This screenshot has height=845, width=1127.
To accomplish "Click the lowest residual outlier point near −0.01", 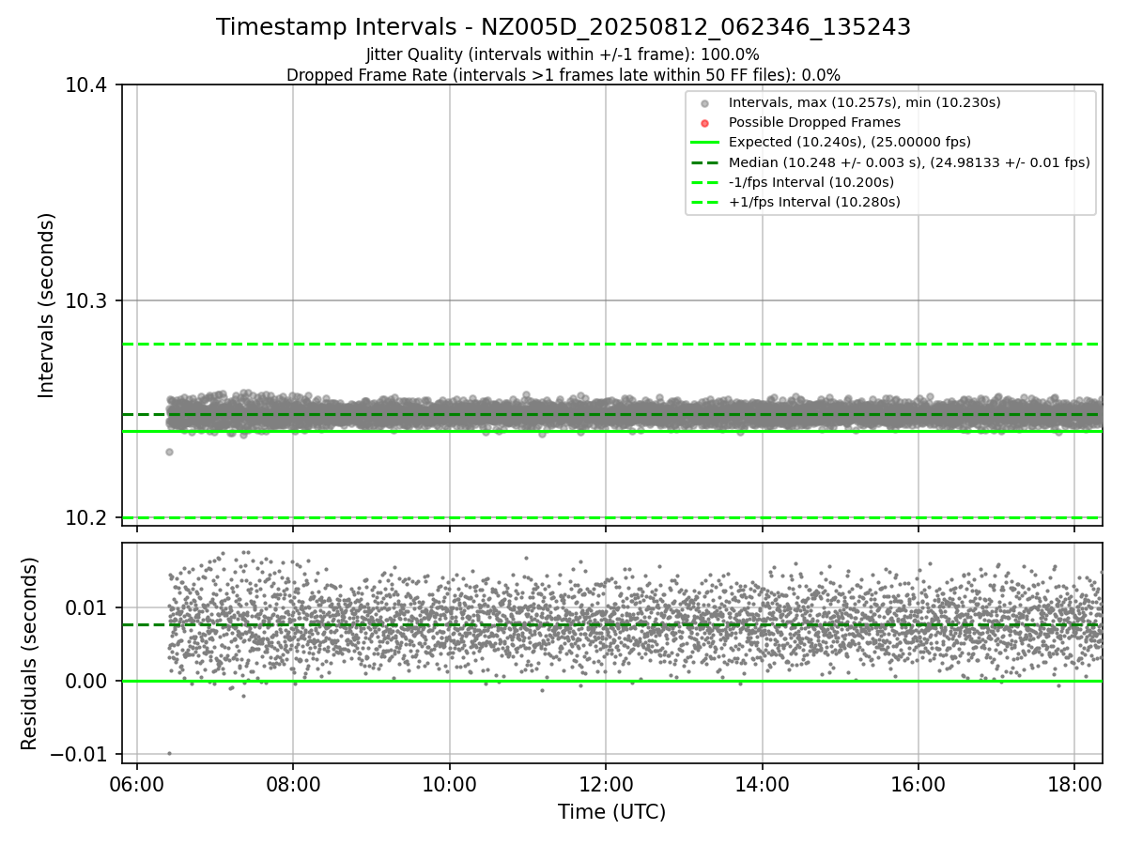I will coord(169,753).
